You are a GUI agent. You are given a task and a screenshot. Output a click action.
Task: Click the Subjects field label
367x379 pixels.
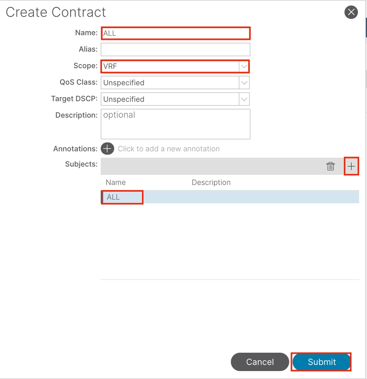pos(81,164)
